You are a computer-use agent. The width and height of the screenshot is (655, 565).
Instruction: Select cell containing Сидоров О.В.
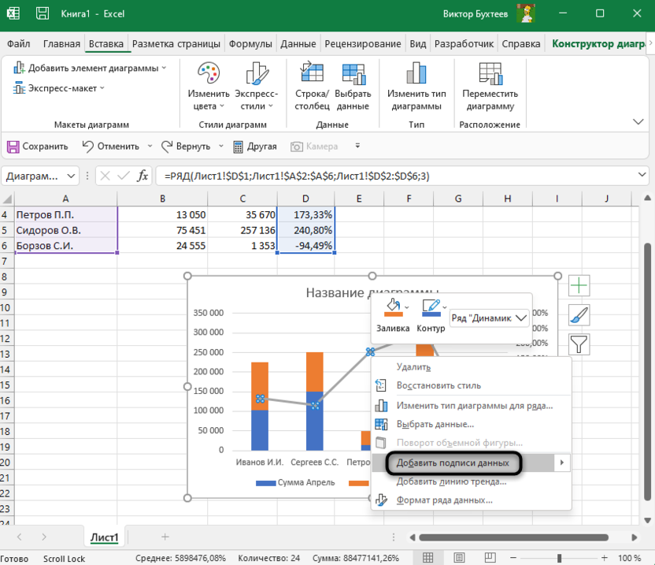tap(65, 230)
